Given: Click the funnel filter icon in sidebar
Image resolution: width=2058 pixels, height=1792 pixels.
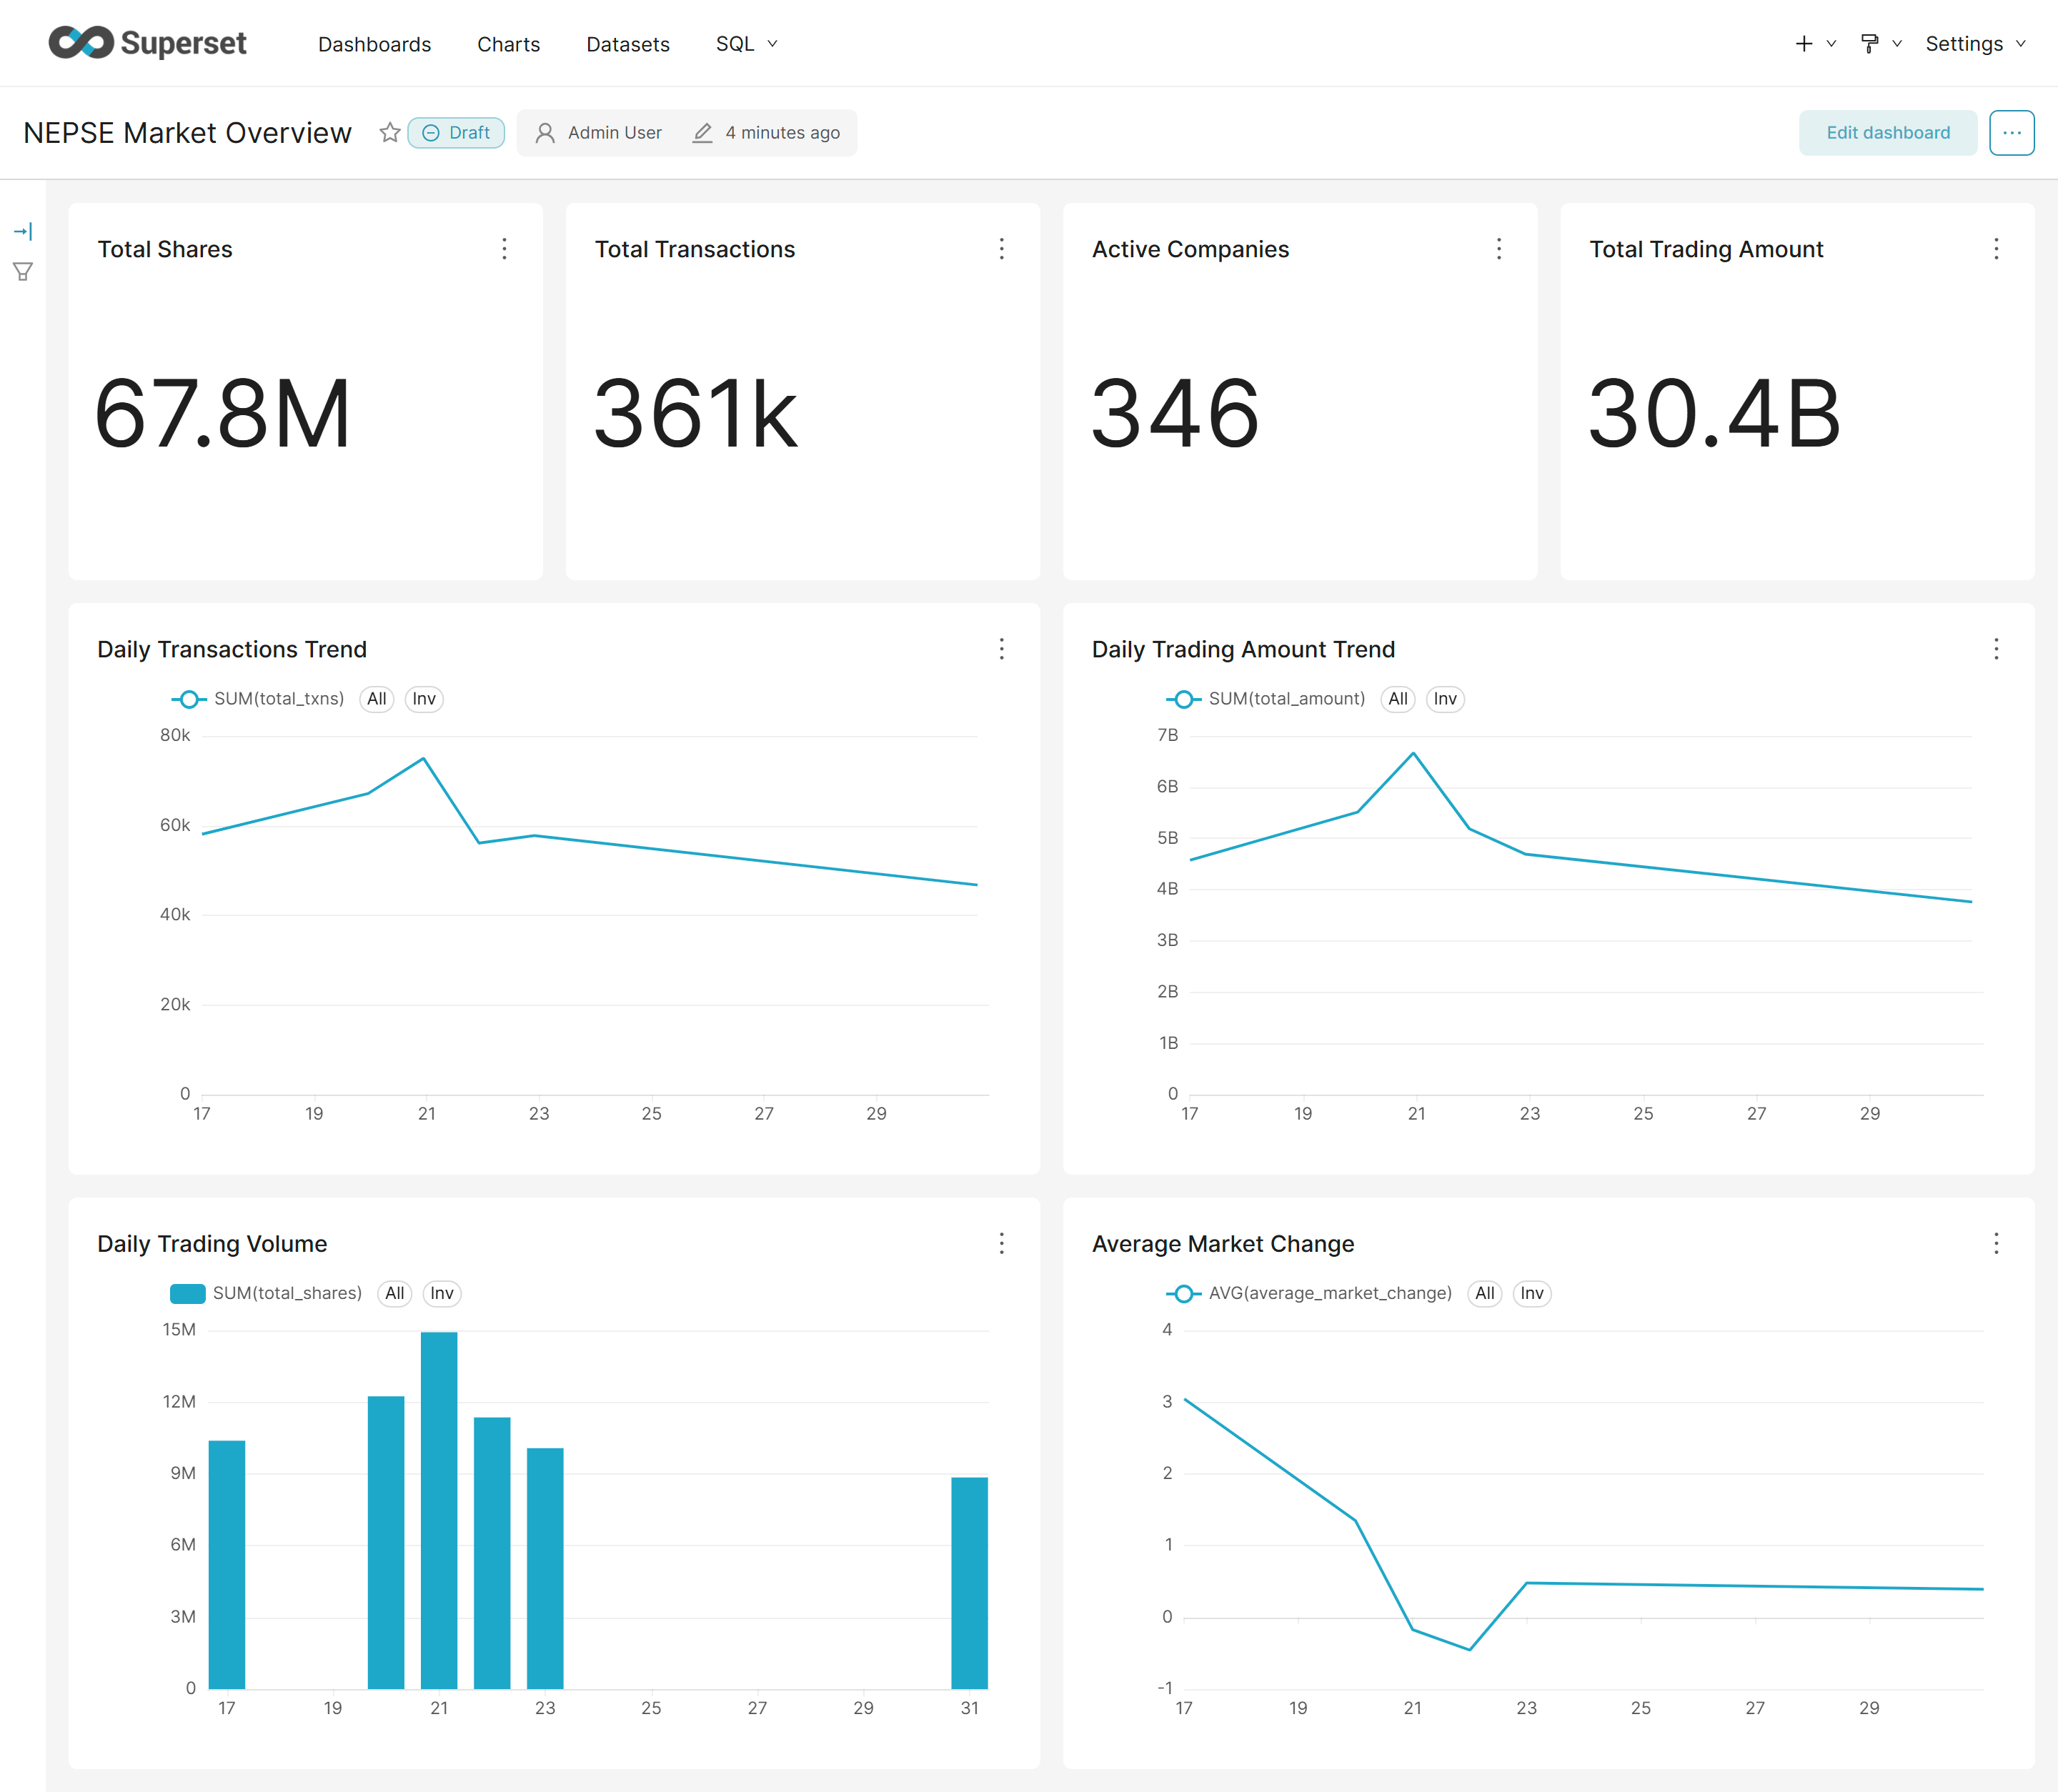Looking at the screenshot, I should tap(23, 271).
